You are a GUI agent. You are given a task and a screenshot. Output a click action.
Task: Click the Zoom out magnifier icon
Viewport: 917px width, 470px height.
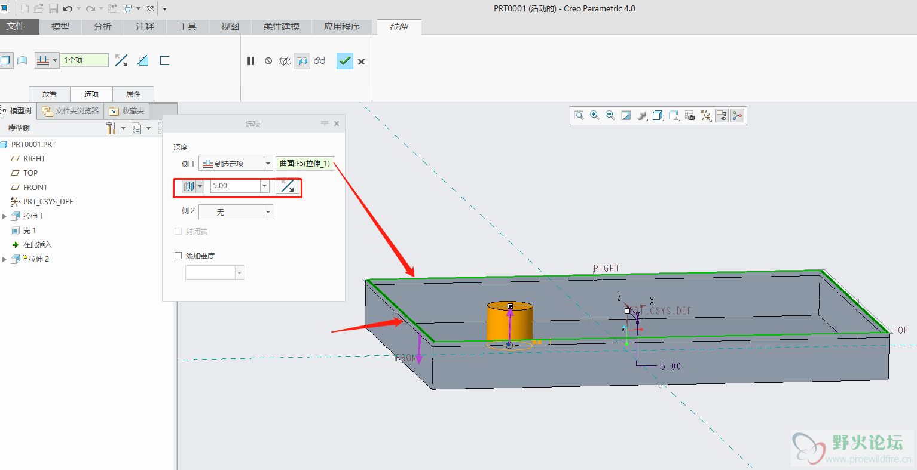pos(610,115)
